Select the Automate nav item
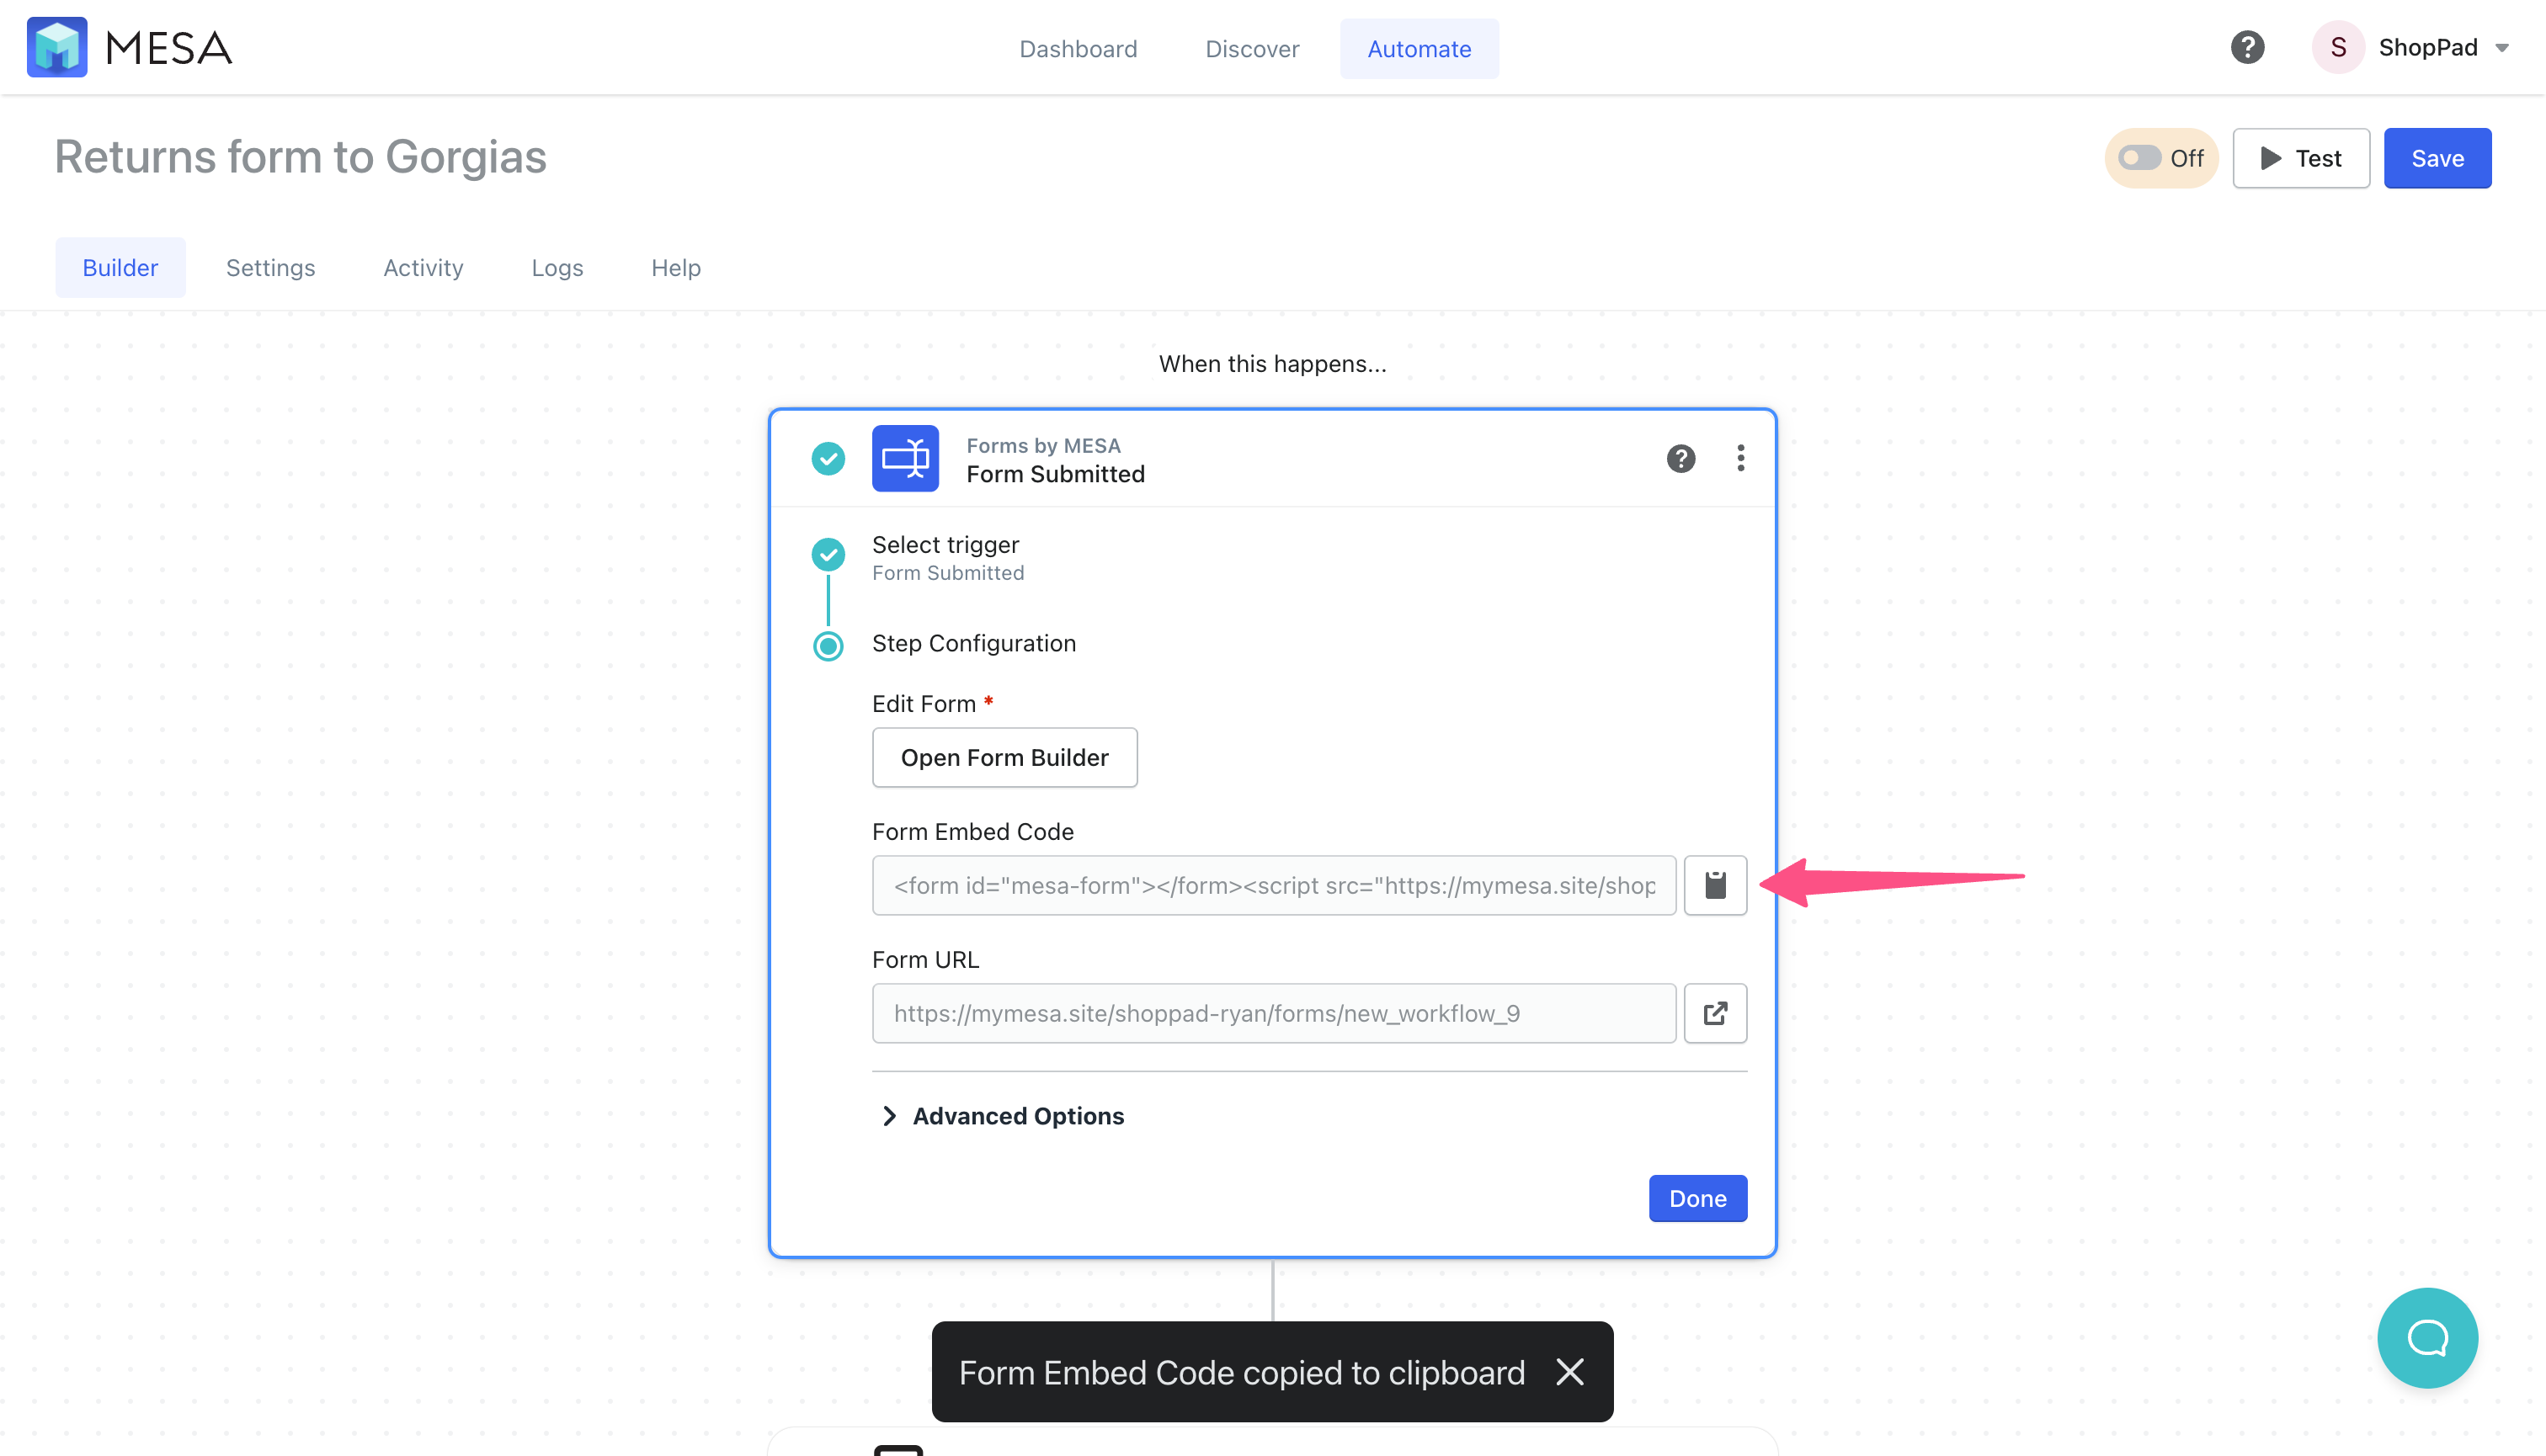Image resolution: width=2546 pixels, height=1456 pixels. click(x=1419, y=48)
